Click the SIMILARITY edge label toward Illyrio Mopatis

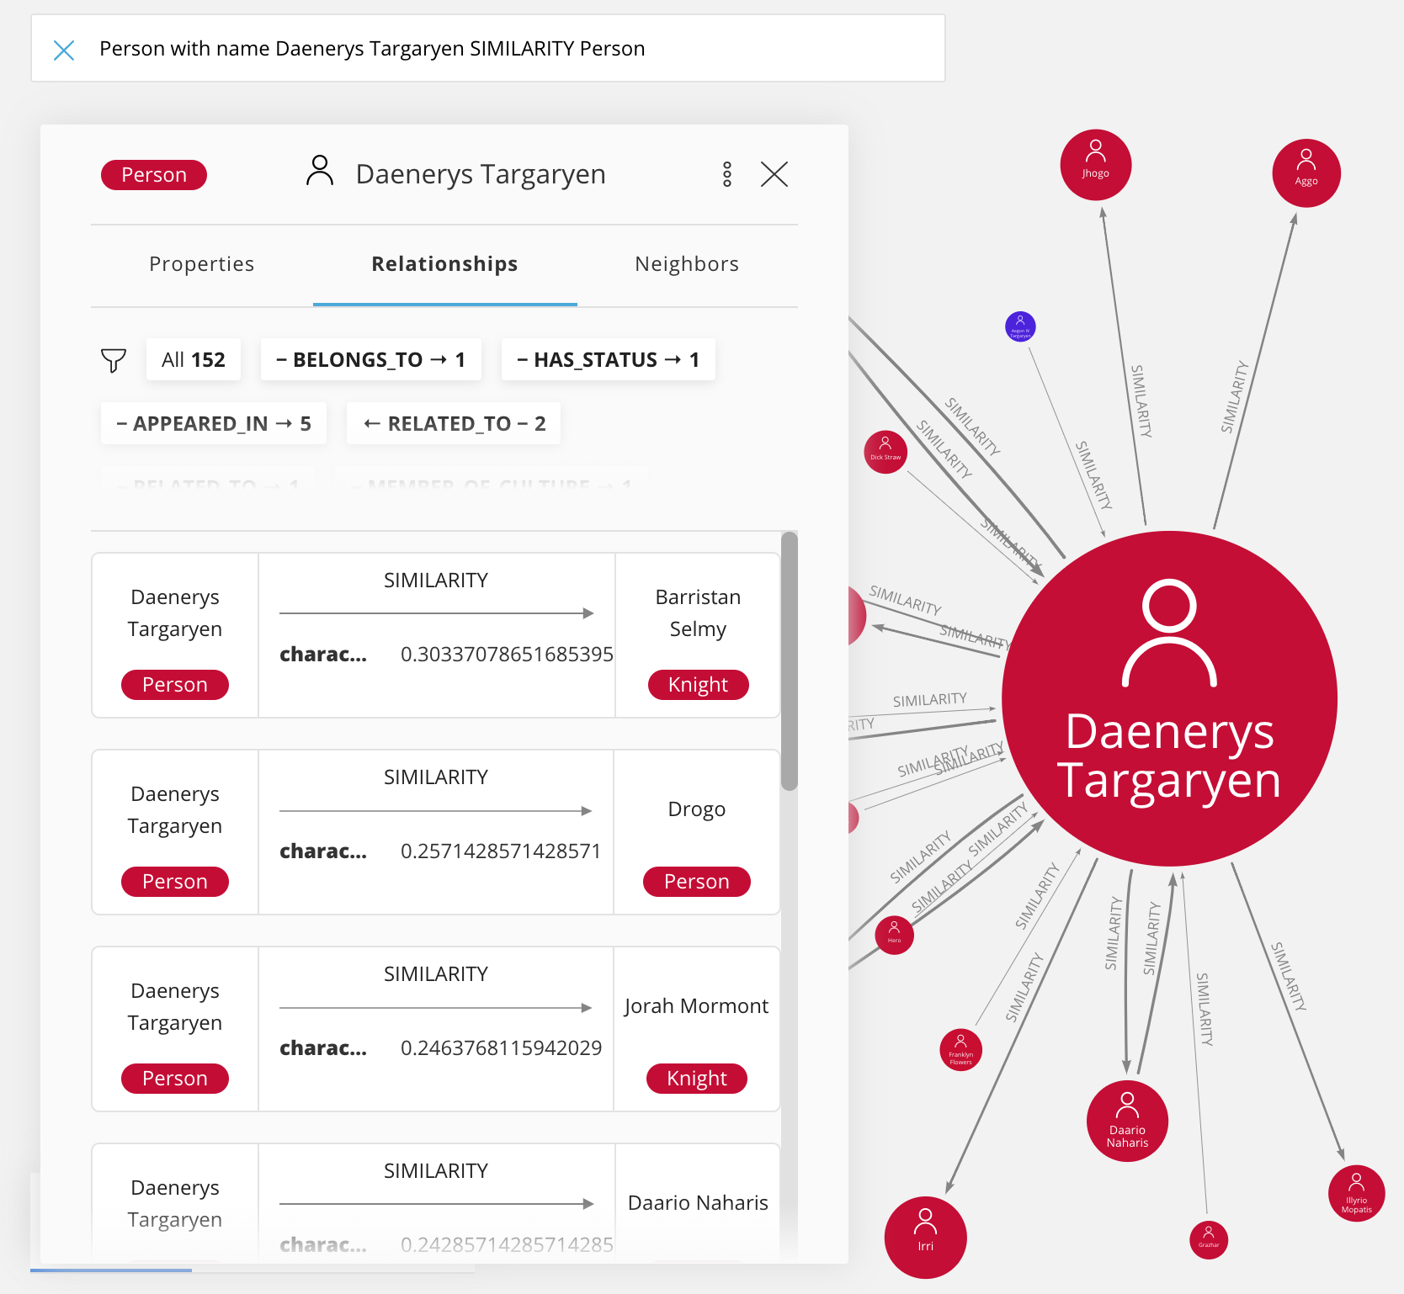click(x=1288, y=976)
